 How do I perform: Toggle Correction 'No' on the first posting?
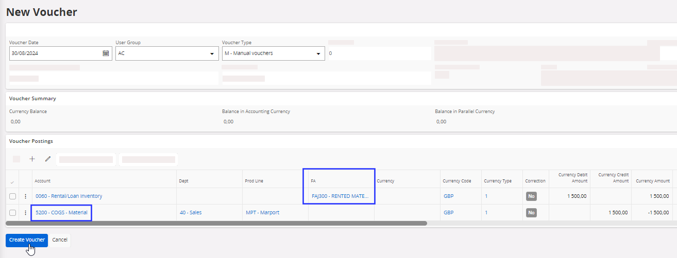point(532,196)
